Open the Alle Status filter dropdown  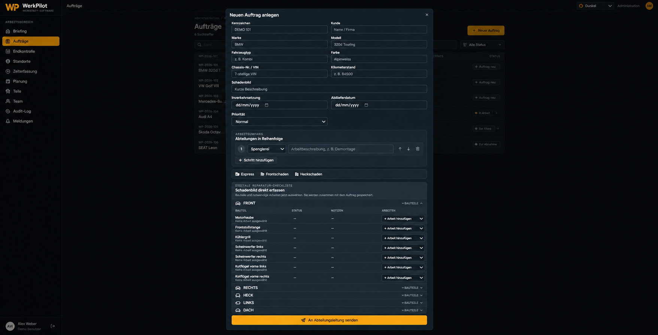(482, 45)
